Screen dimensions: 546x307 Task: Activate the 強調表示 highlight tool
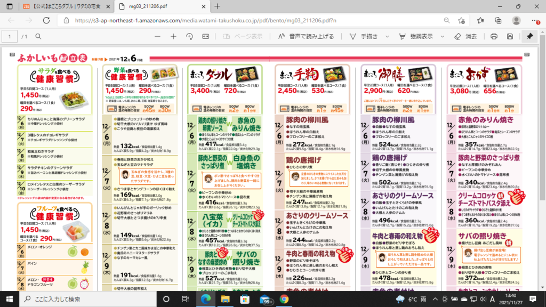tap(416, 36)
